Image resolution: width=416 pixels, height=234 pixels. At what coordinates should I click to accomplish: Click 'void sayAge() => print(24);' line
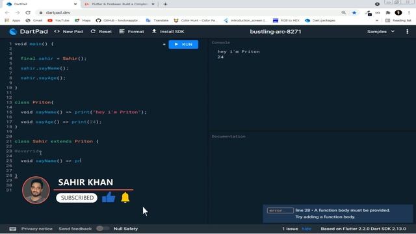61,122
